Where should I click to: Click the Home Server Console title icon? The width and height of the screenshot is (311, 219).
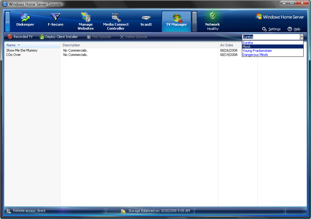tap(5, 4)
